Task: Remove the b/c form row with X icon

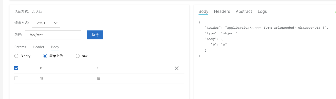Action: click(x=176, y=68)
